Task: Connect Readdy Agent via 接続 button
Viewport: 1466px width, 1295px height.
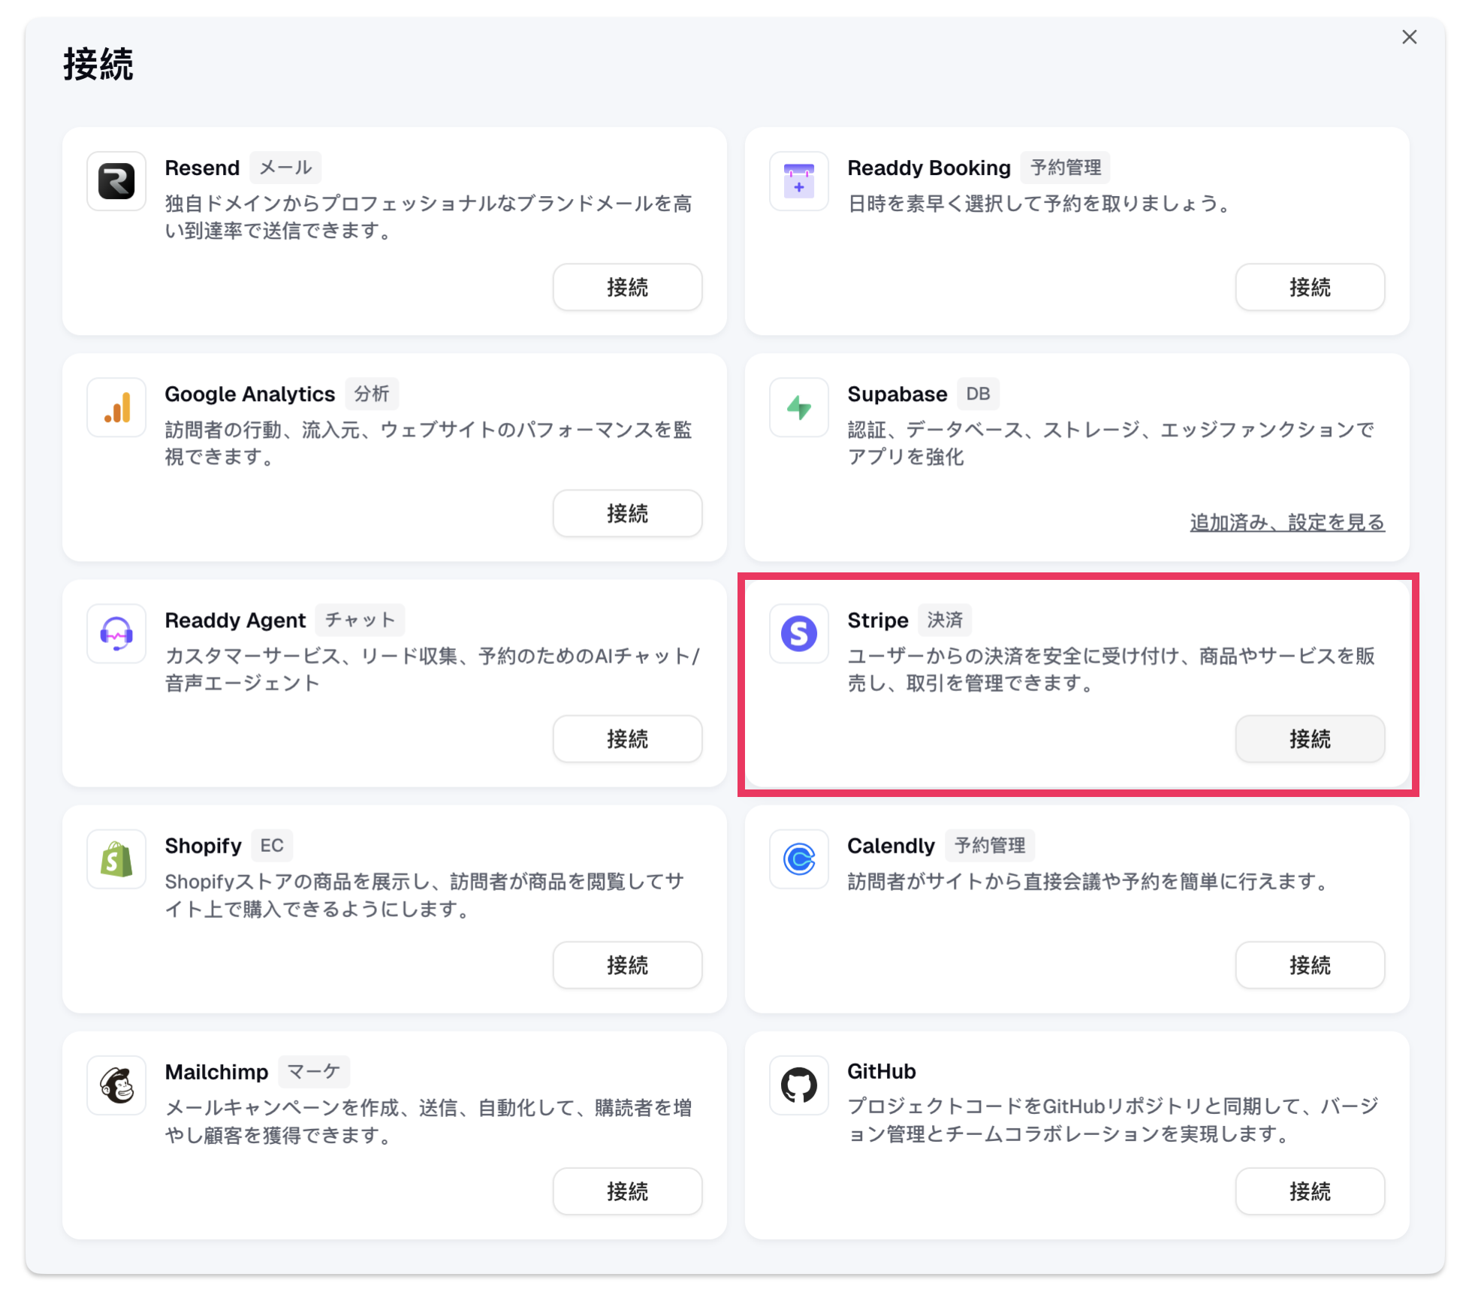Action: 627,739
